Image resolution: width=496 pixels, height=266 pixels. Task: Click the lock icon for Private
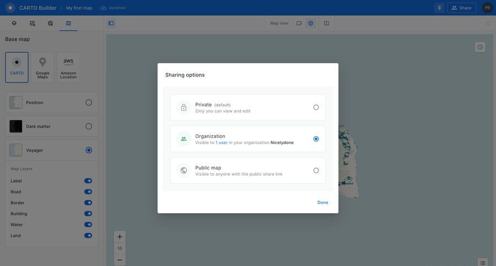pyautogui.click(x=184, y=108)
